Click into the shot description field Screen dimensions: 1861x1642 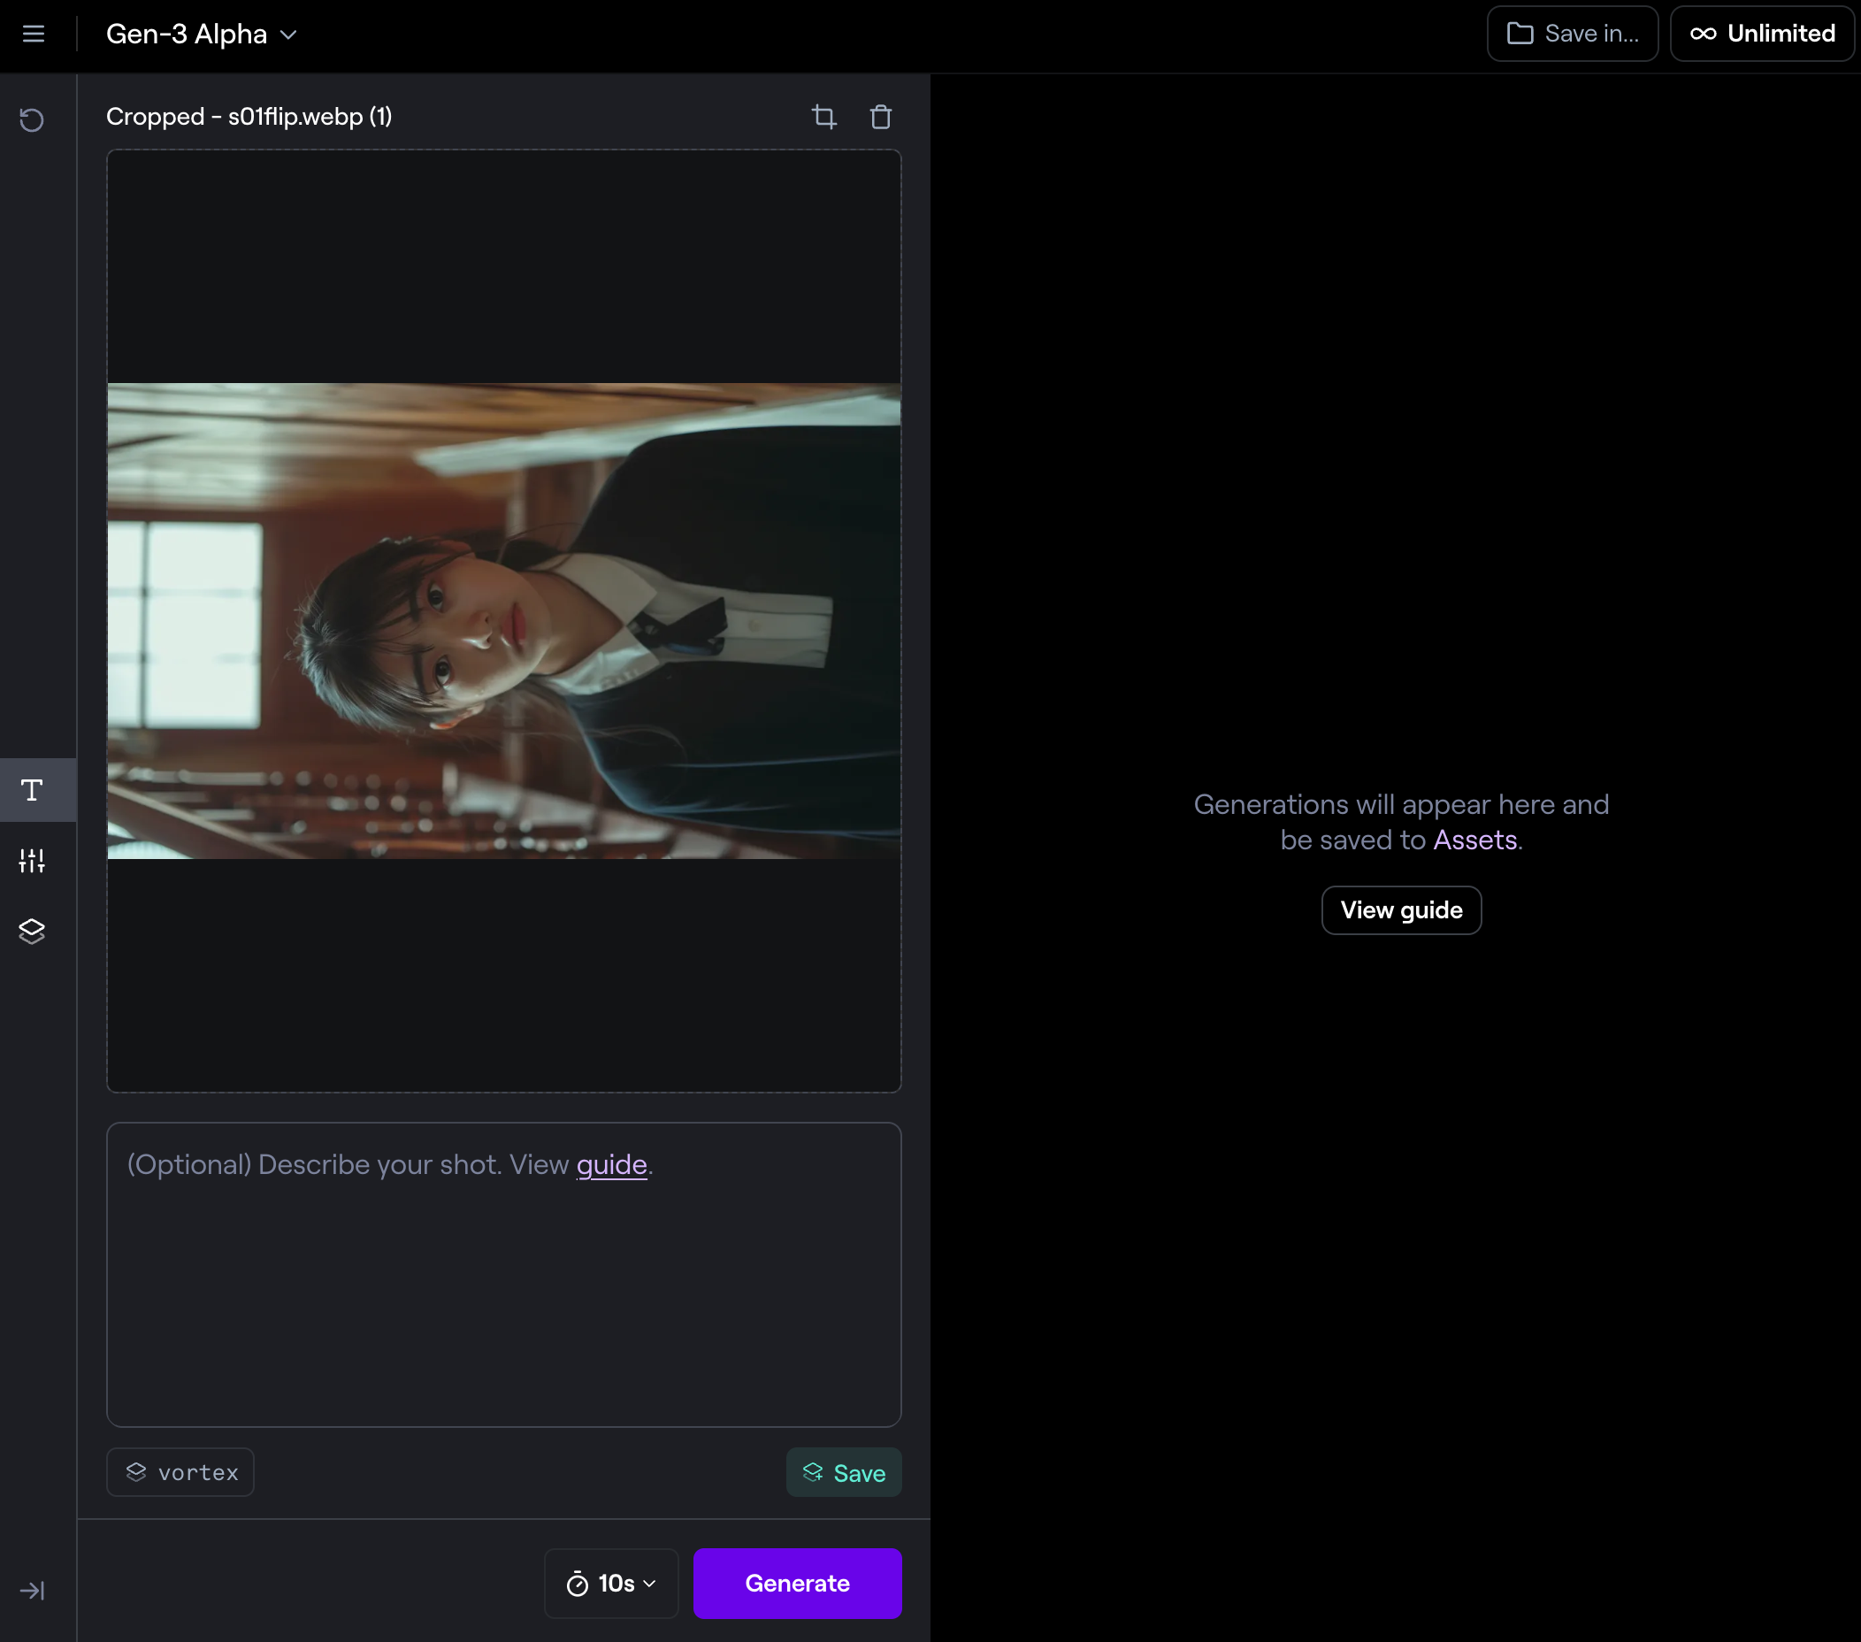pos(503,1293)
